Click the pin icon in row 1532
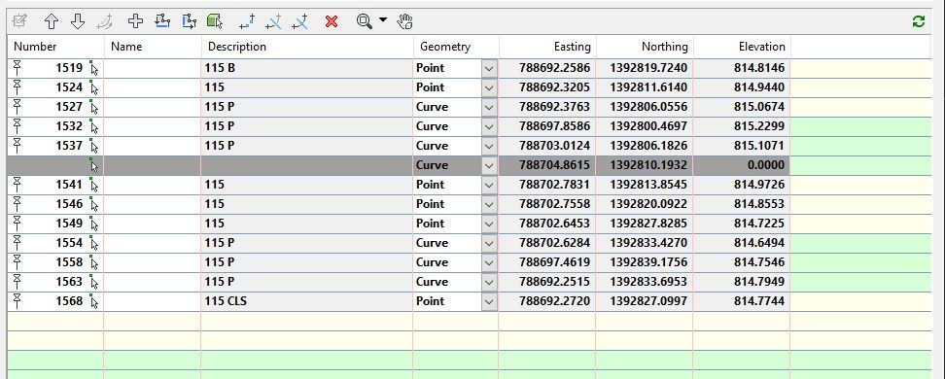The height and width of the screenshot is (379, 945). tap(17, 125)
